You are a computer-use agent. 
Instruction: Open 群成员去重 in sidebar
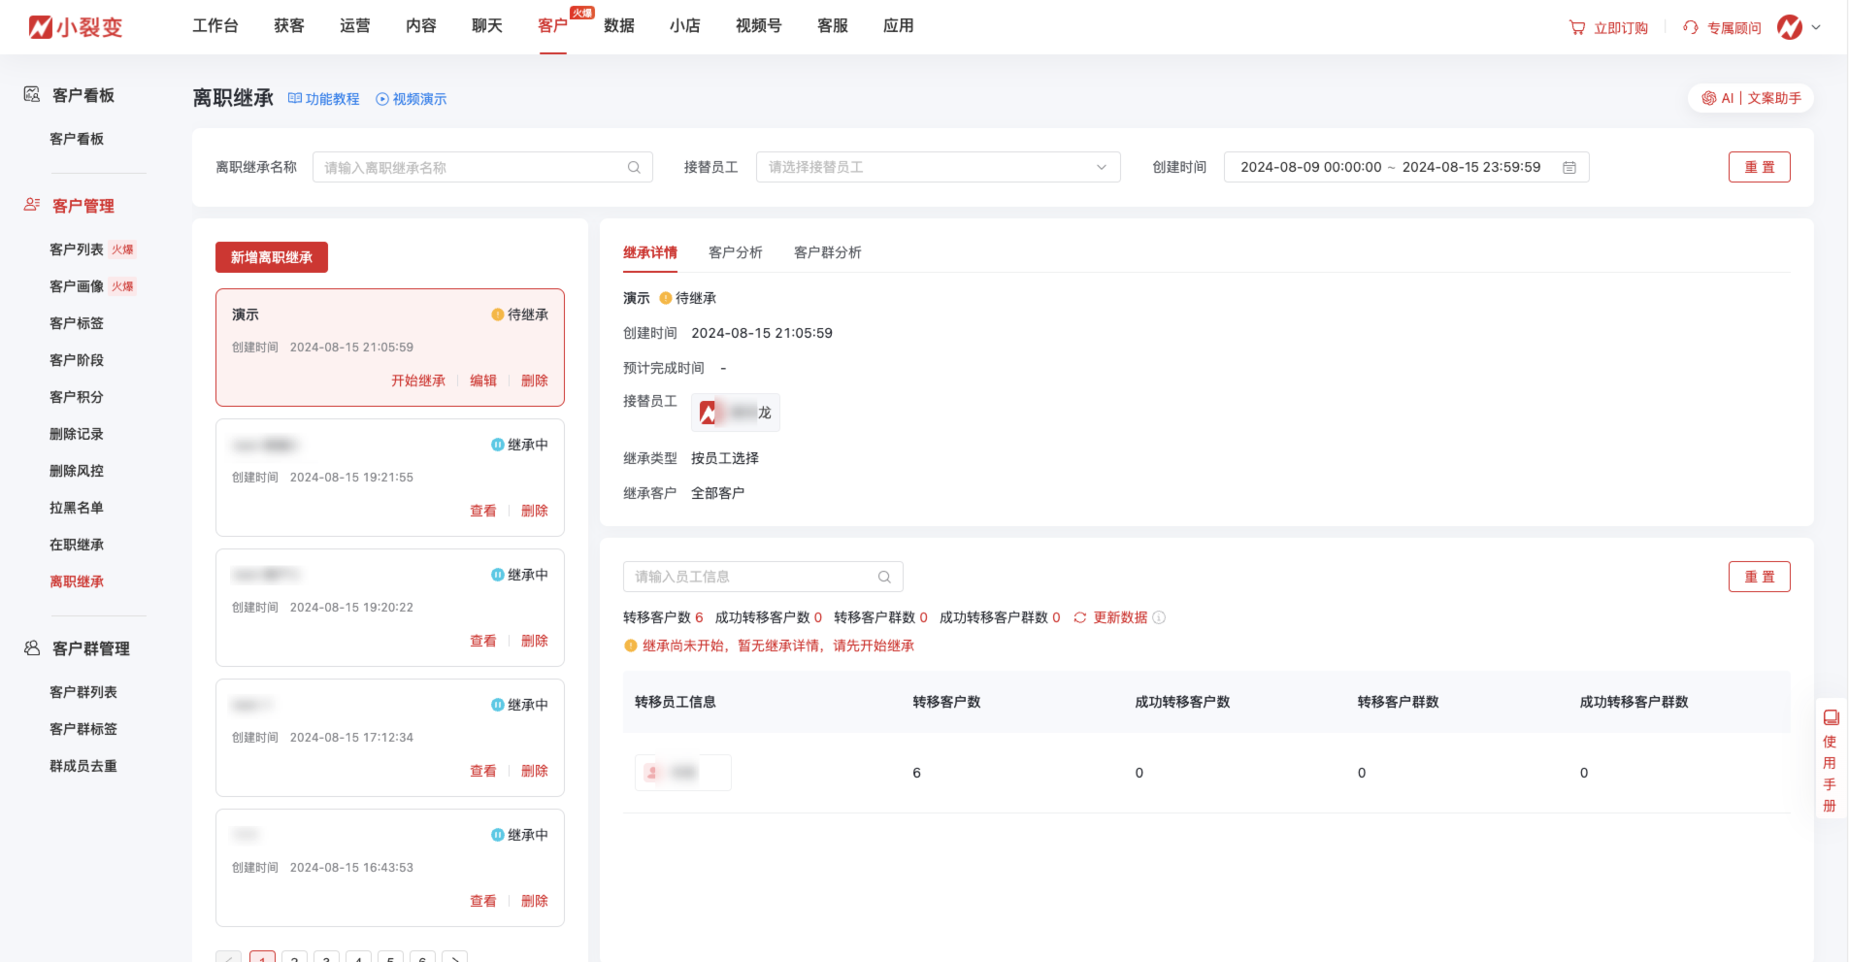pos(83,766)
